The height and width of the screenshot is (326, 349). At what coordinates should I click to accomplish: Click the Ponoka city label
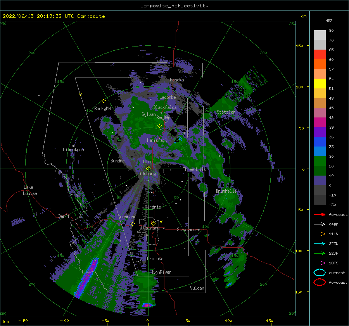(x=177, y=80)
